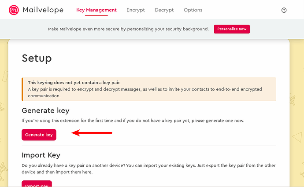304x187 pixels.
Task: Switch to the Encrypt tab
Action: pos(136,10)
